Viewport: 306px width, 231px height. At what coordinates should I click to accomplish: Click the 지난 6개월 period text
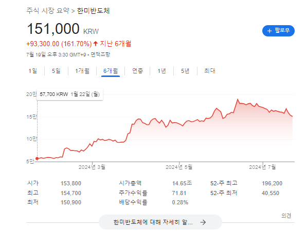(x=116, y=44)
